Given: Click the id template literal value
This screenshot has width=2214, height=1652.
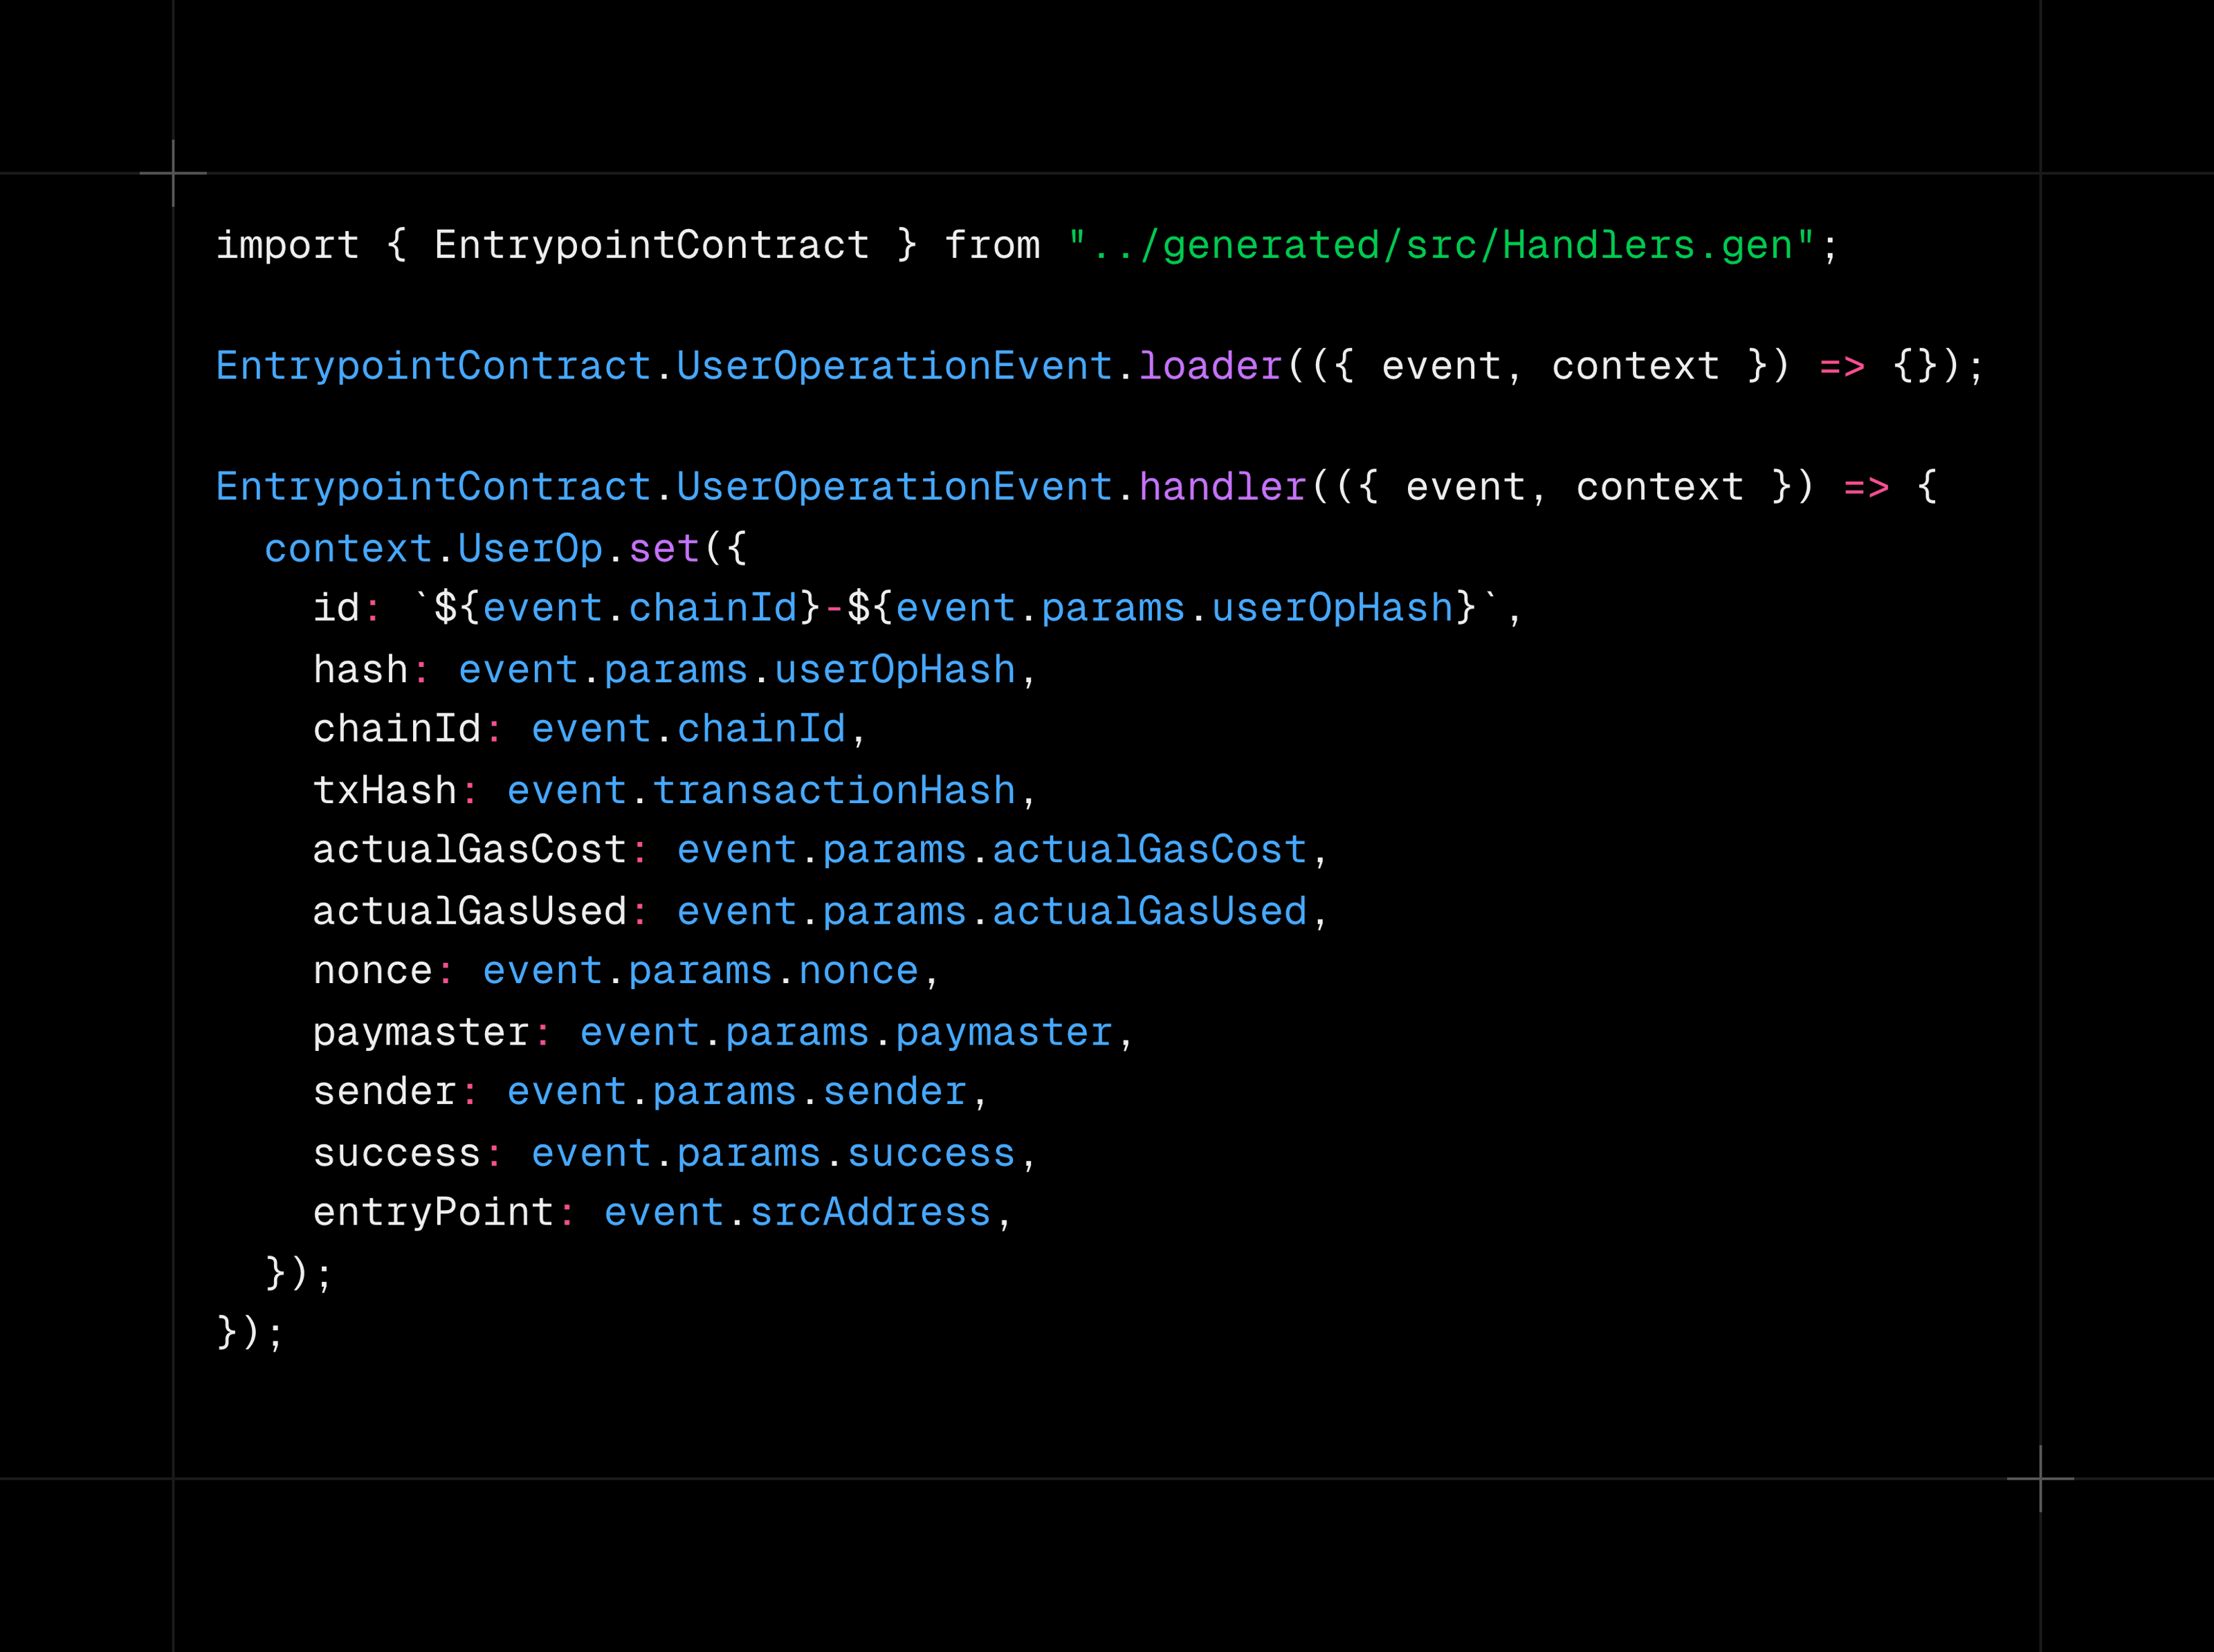Looking at the screenshot, I should (x=960, y=607).
